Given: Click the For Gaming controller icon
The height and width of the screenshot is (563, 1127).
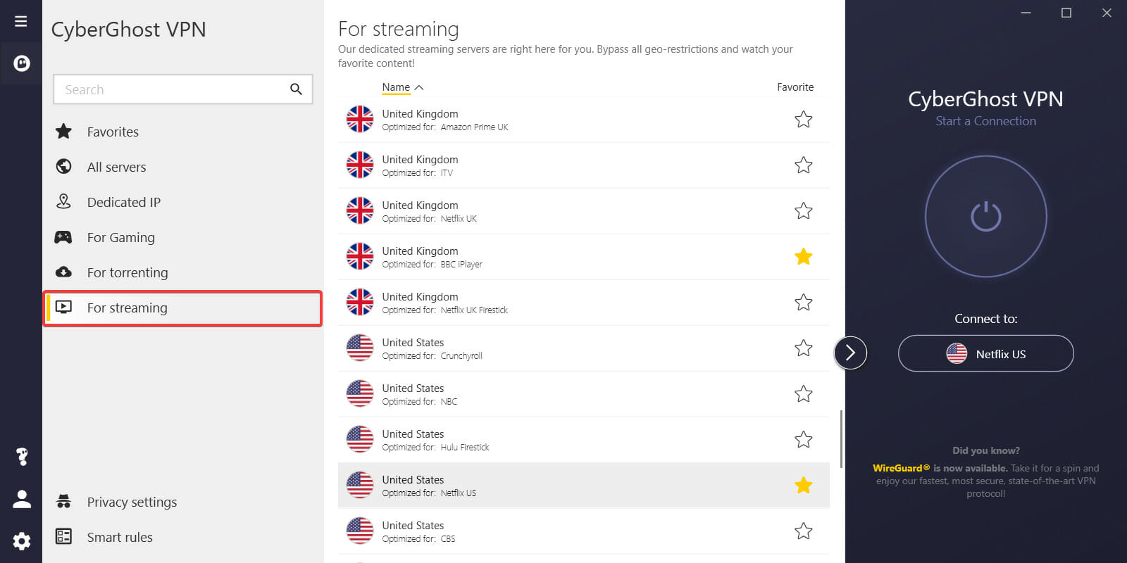Looking at the screenshot, I should pos(63,237).
